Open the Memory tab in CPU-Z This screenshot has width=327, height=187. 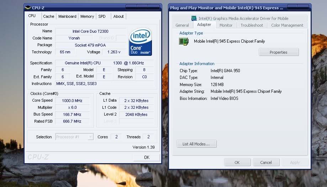point(87,16)
